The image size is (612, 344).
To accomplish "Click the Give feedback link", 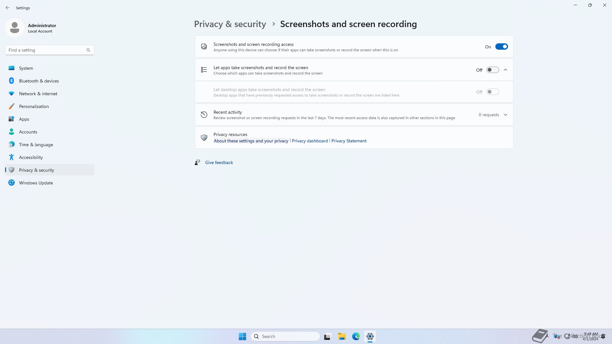I will (x=219, y=162).
